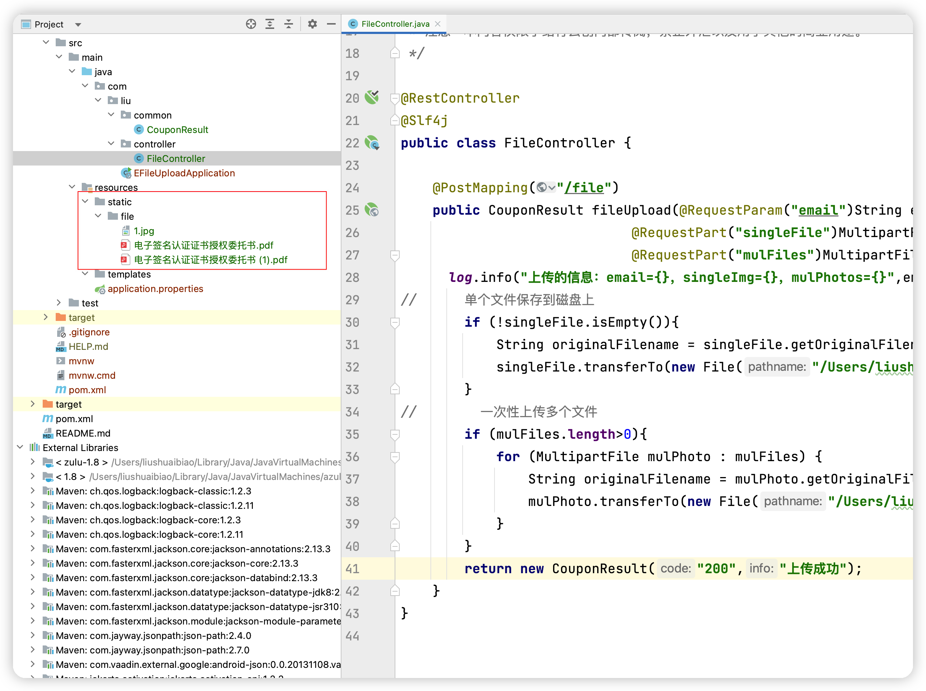Select 电子签名认证证书授权委托书.pdf file
The height and width of the screenshot is (691, 926).
click(203, 245)
